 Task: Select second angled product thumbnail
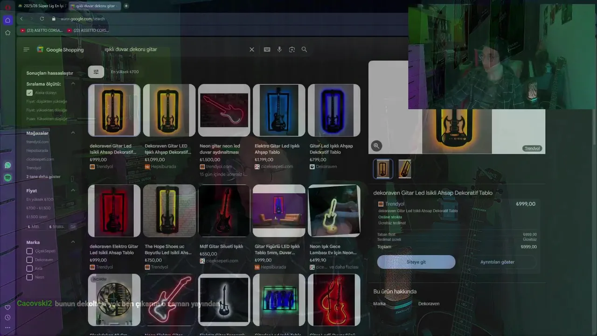(404, 169)
